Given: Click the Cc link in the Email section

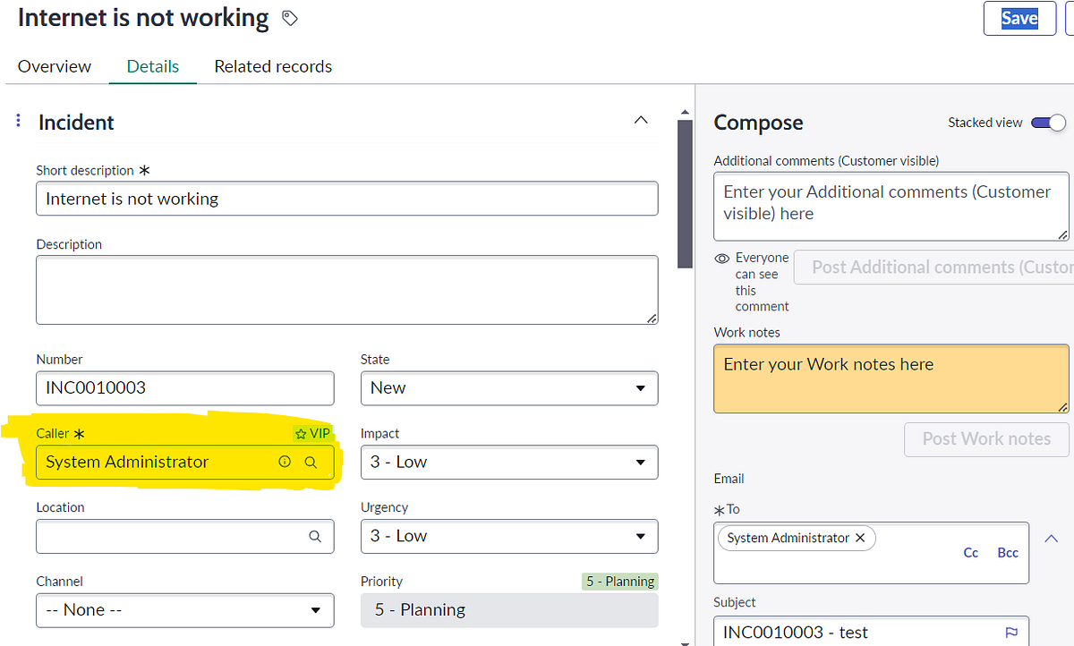Looking at the screenshot, I should pos(970,552).
